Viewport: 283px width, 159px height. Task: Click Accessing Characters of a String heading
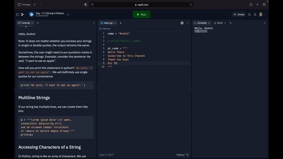(50, 147)
